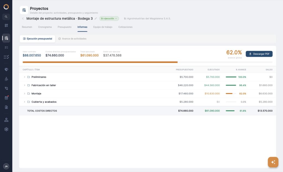Image resolution: width=283 pixels, height=172 pixels.
Task: Edit project name with the pencil icon
Action: (96, 18)
